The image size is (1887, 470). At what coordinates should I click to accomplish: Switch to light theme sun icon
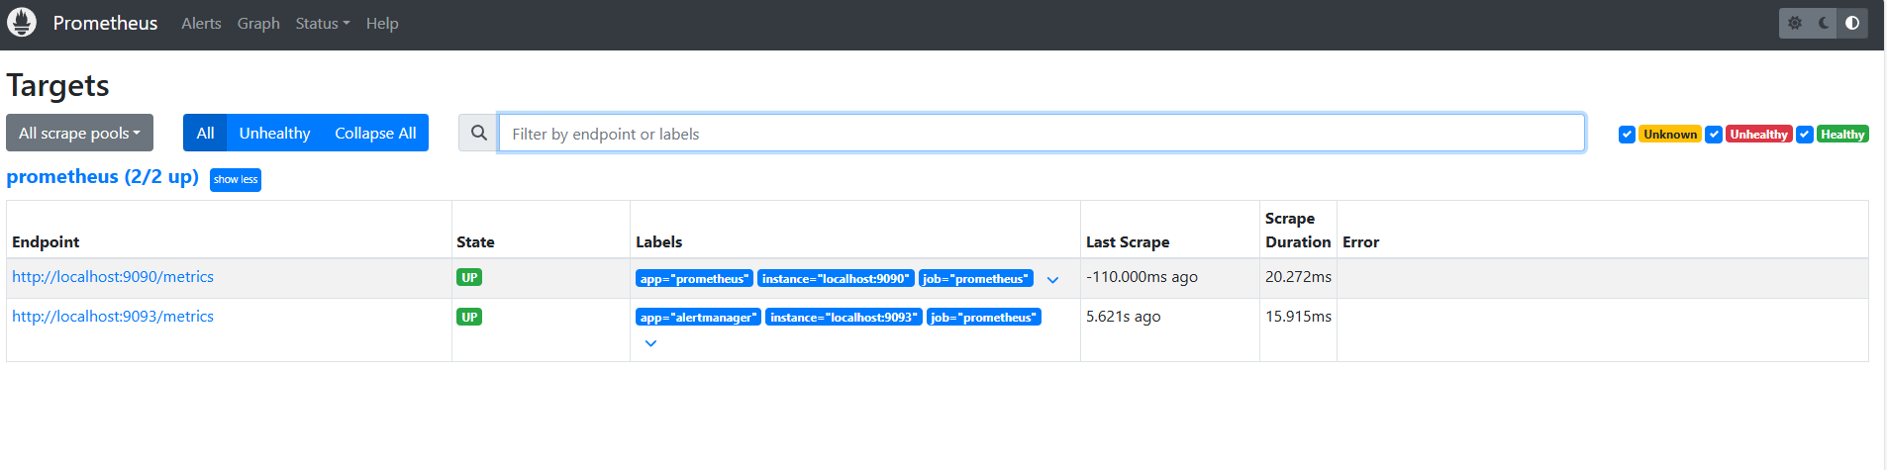click(1795, 23)
